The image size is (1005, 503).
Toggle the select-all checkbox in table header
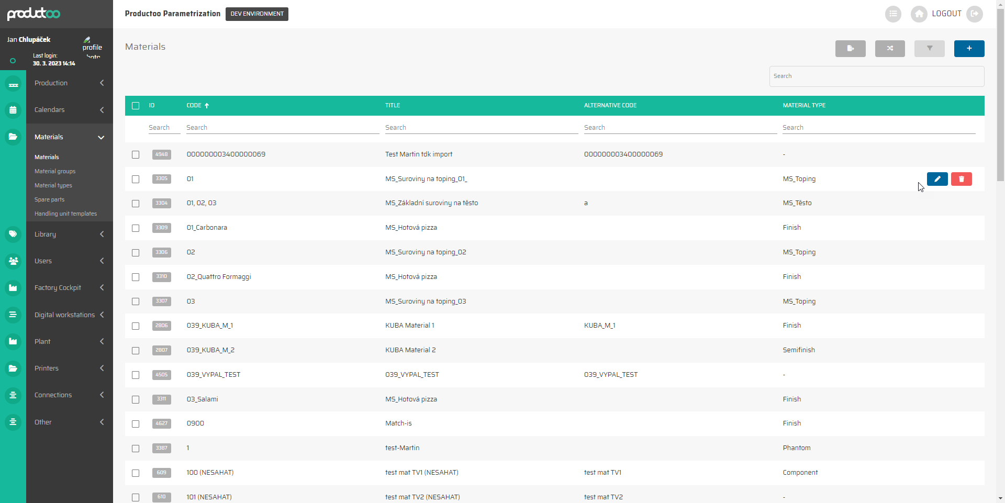[136, 106]
